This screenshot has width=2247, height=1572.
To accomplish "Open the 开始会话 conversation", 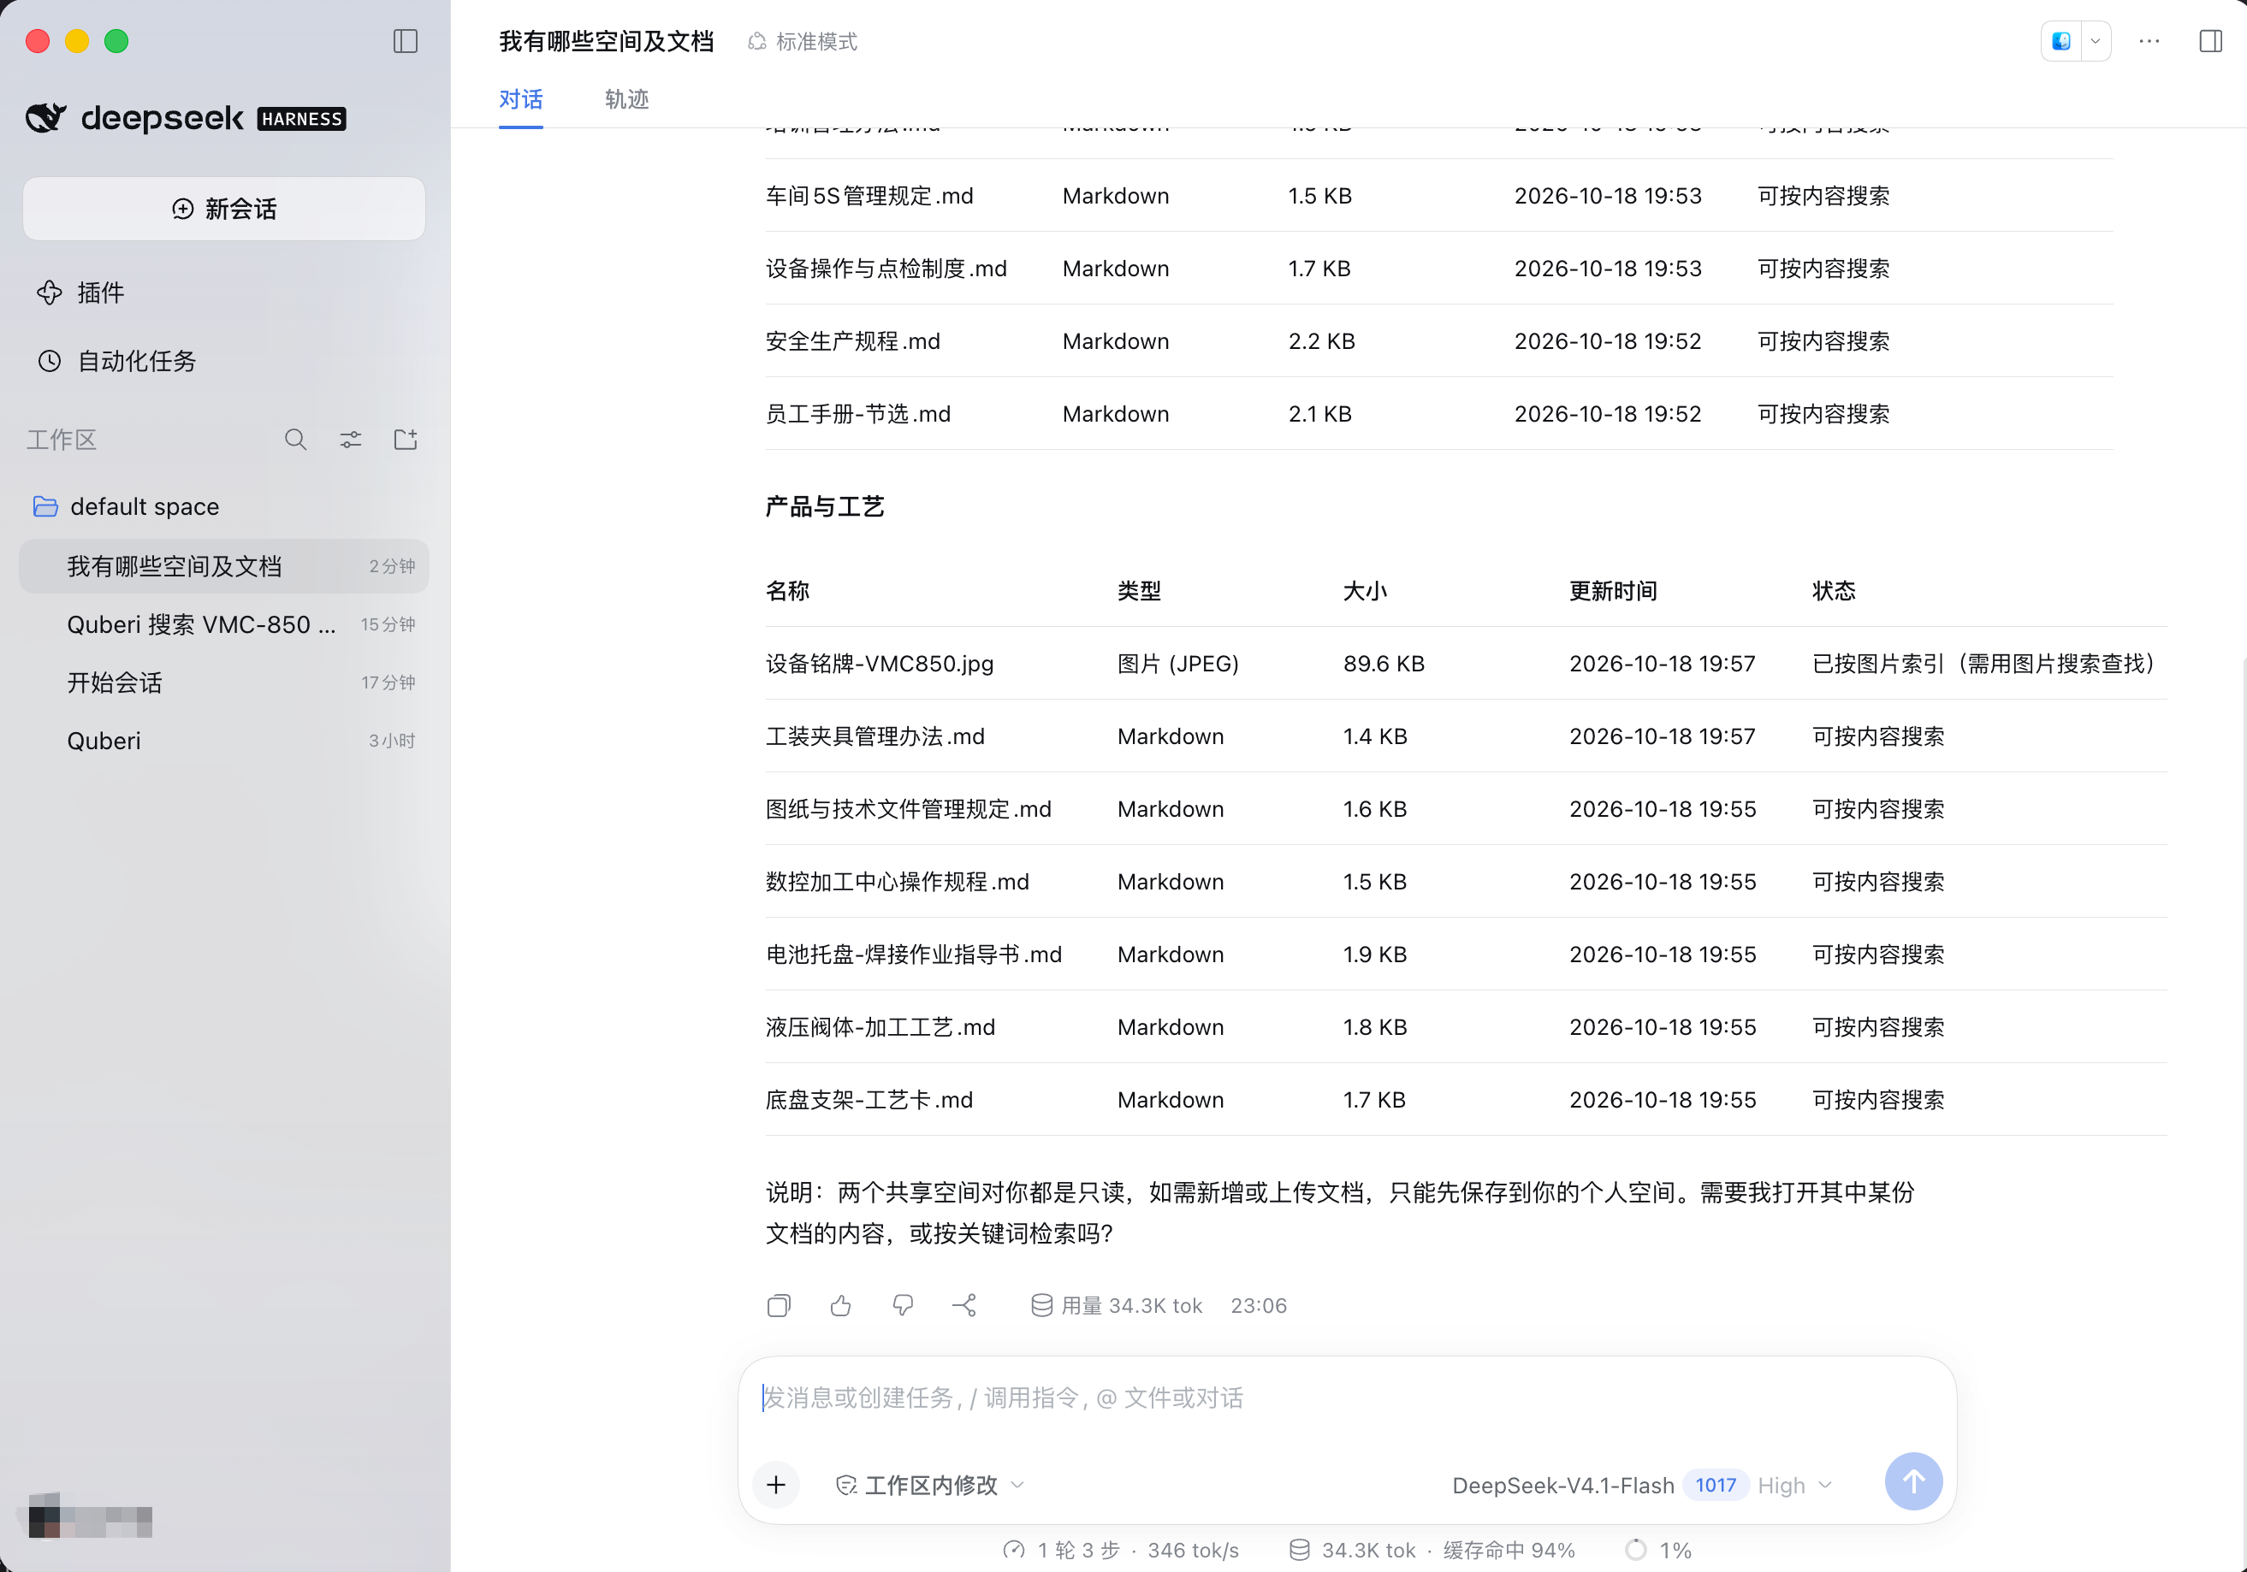I will point(224,683).
